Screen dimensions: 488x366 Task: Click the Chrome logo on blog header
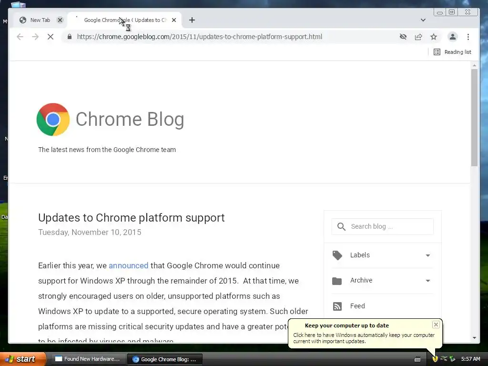coord(53,120)
